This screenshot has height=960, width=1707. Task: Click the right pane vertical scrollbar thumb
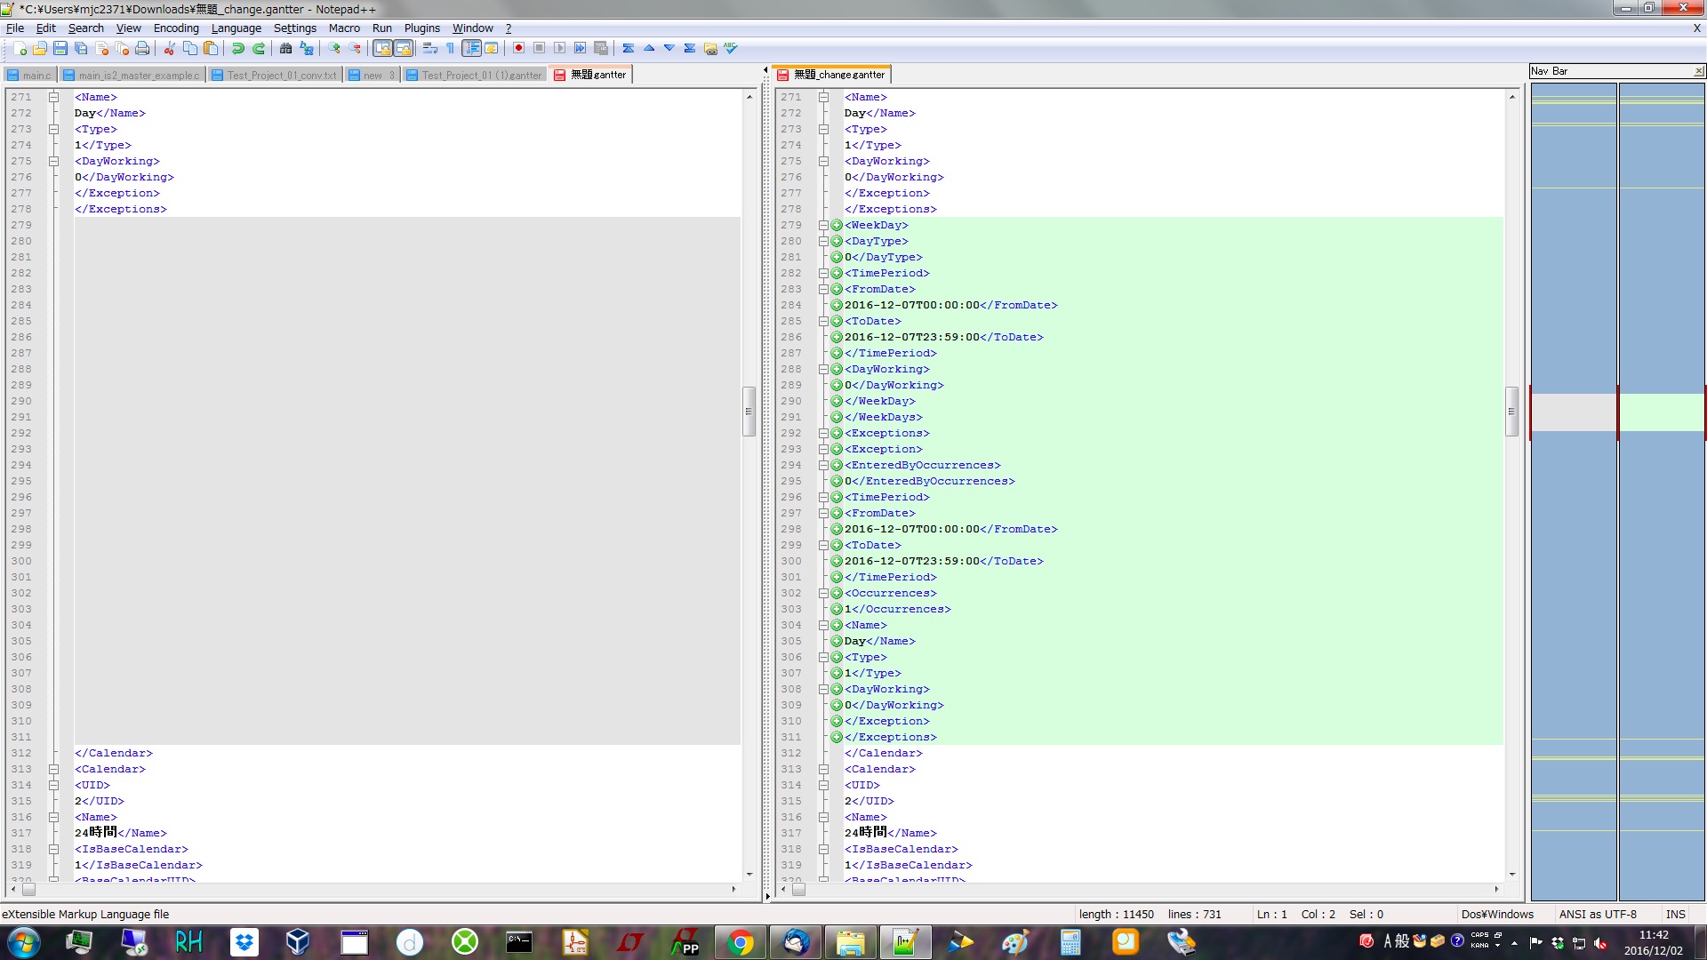coord(1511,412)
